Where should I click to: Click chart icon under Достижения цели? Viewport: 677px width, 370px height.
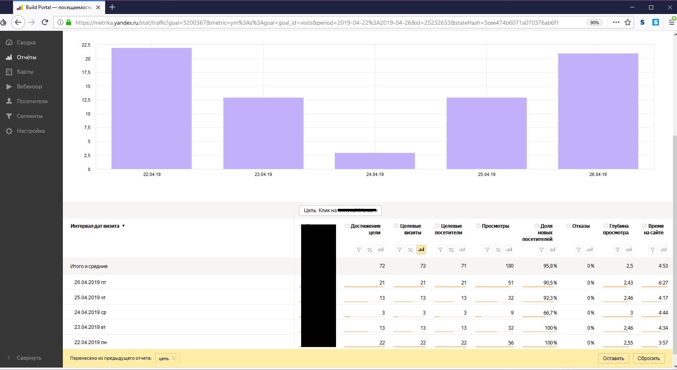point(380,250)
